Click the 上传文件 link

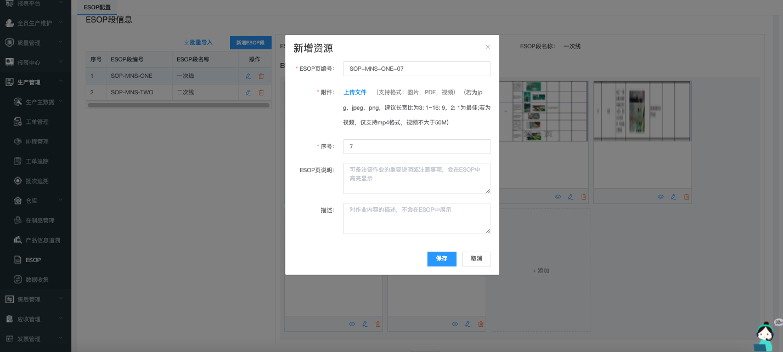(x=355, y=92)
